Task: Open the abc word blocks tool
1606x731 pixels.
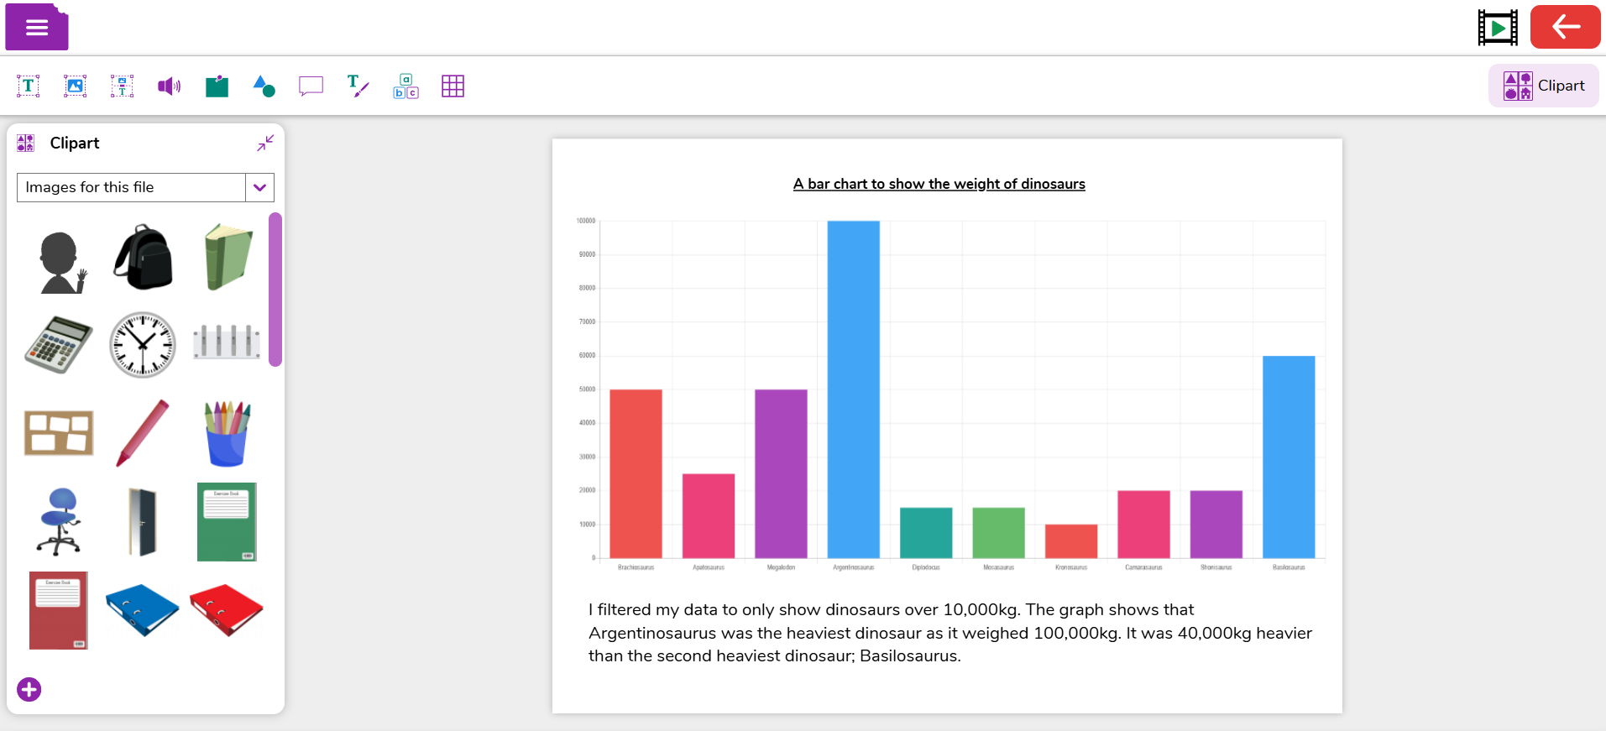Action: click(x=405, y=86)
